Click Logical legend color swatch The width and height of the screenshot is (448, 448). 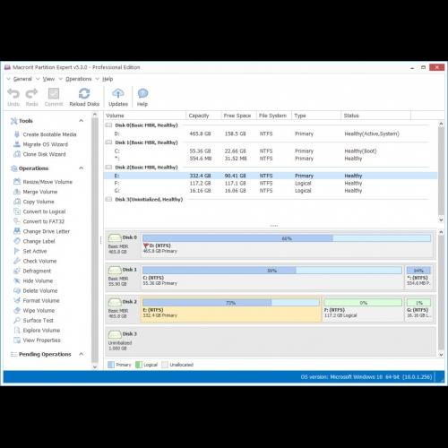tap(139, 365)
